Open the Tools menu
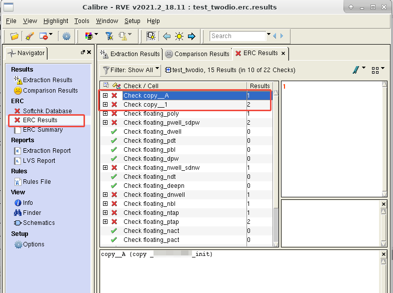The height and width of the screenshot is (293, 393). 81,21
